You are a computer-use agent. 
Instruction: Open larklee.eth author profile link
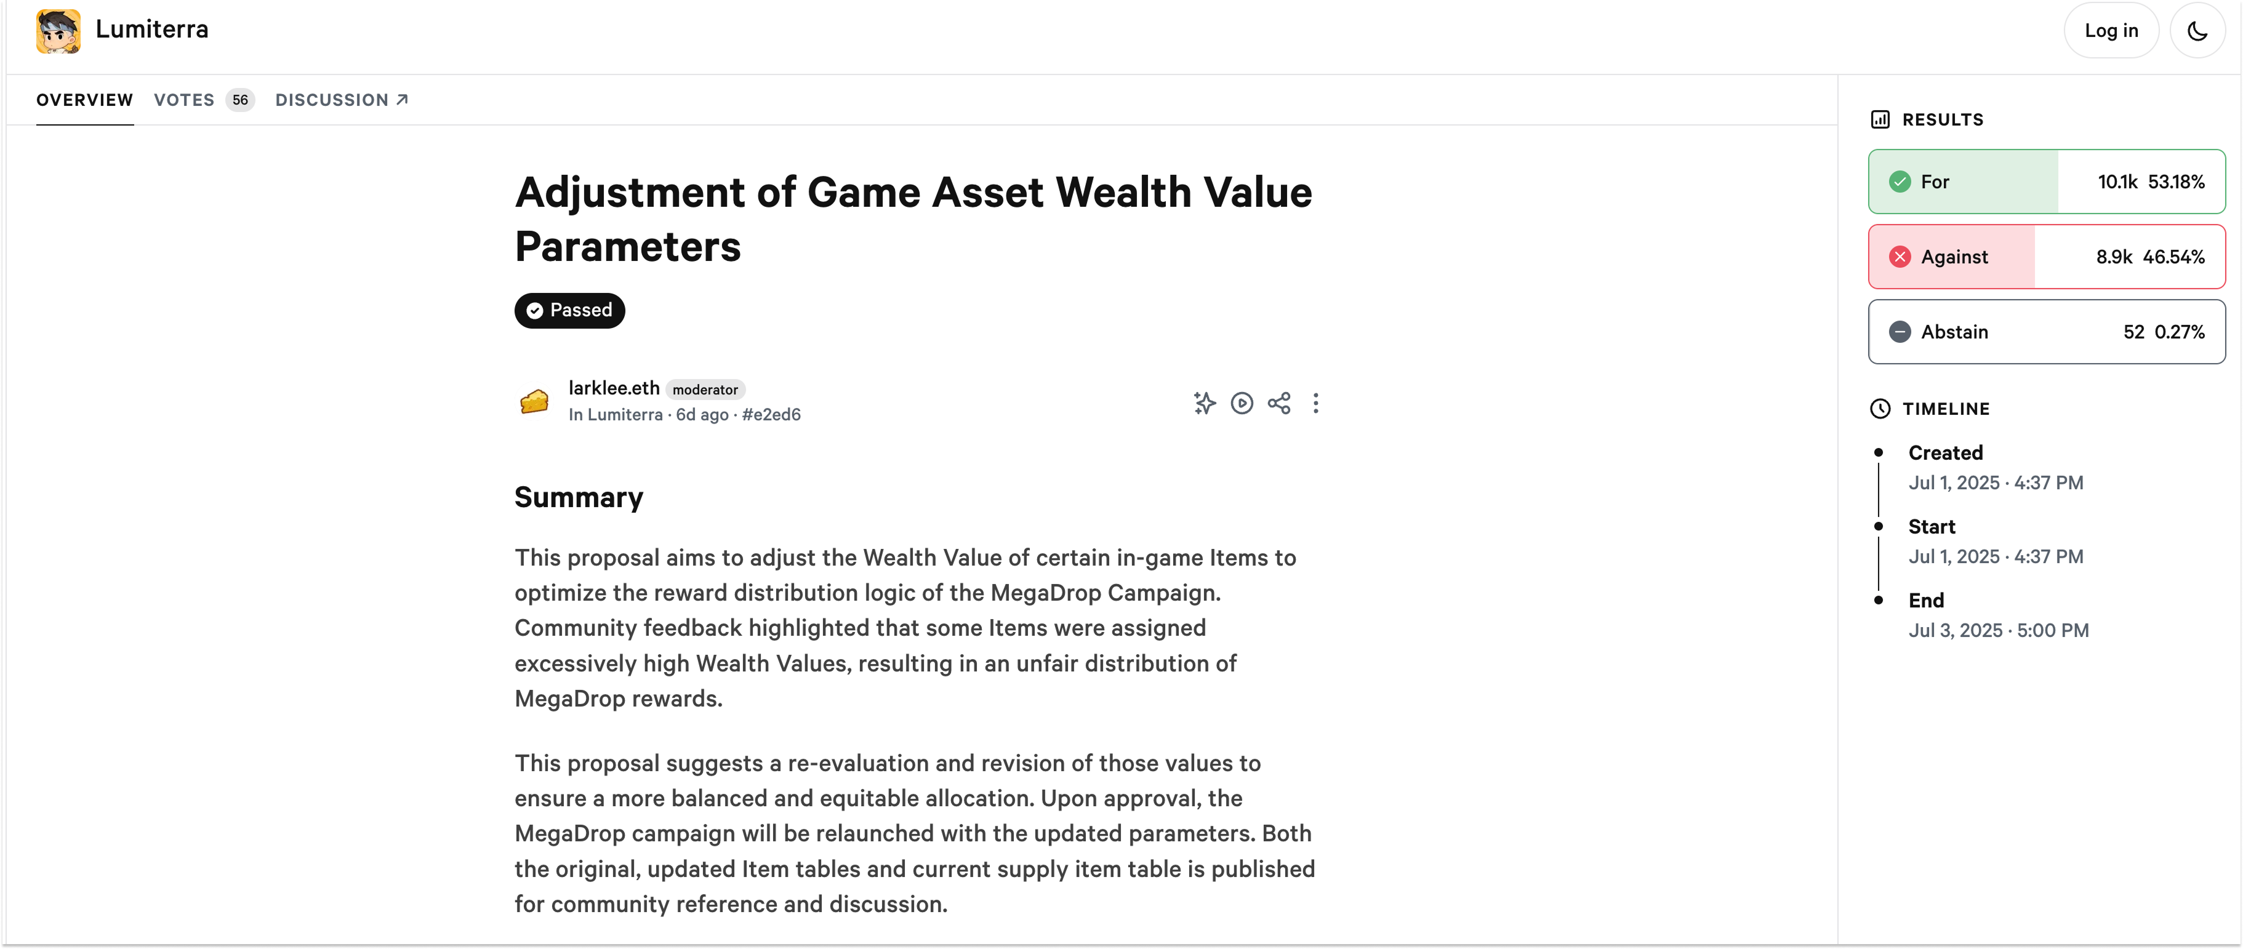[x=614, y=388]
